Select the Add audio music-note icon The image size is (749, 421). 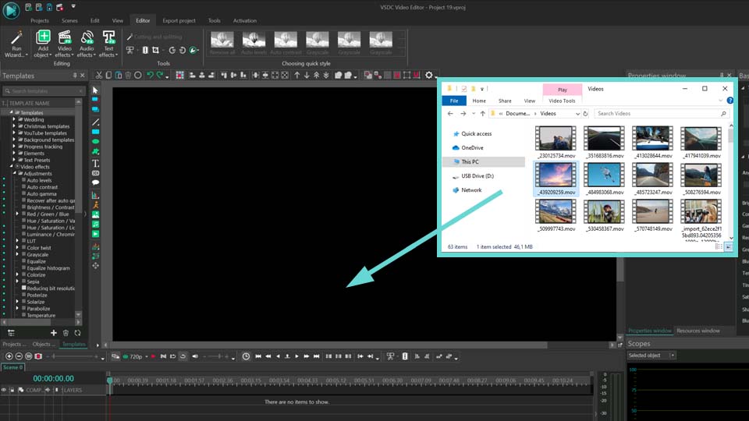pyautogui.click(x=95, y=225)
